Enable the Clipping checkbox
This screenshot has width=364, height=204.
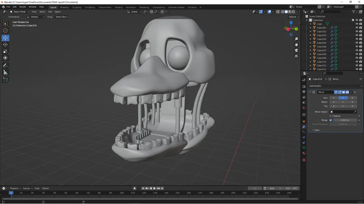[x=330, y=116]
